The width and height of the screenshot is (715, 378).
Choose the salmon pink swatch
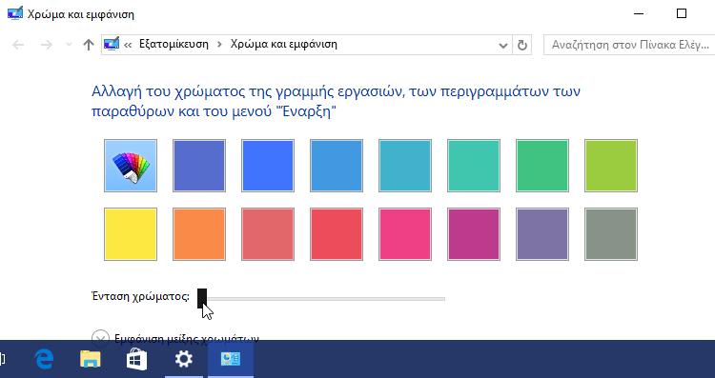click(x=268, y=234)
